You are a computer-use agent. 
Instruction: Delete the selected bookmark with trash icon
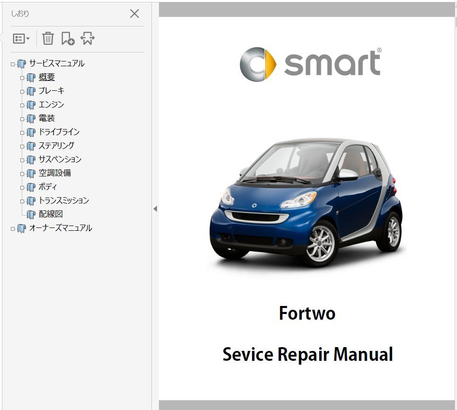click(x=47, y=39)
